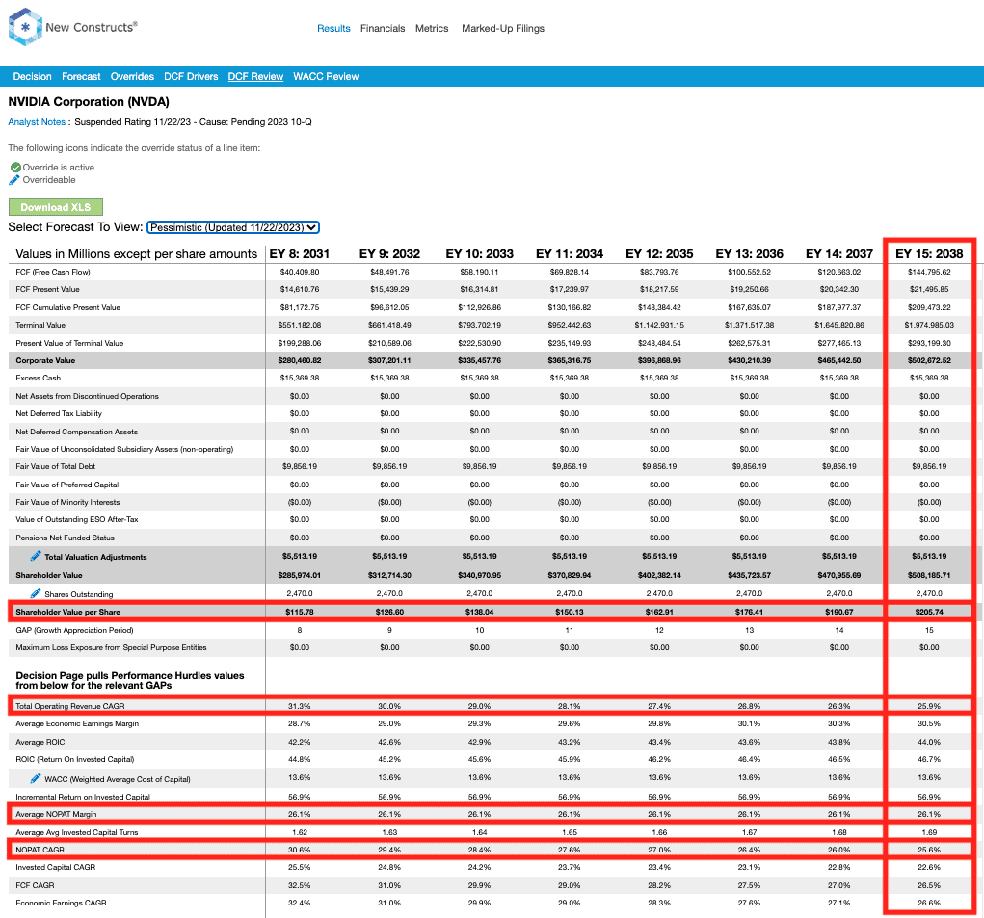Click the 1.69 Average Invested Capital Turns cell
984x918 pixels.
[x=929, y=832]
